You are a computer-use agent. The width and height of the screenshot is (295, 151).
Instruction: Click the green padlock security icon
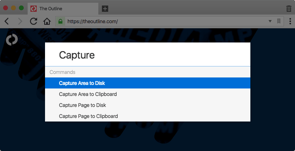[60, 21]
